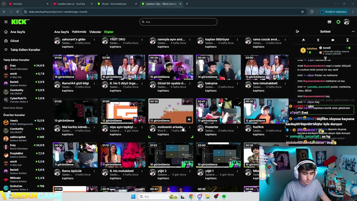Open options menu for fosfArlı clip

tap(285, 127)
